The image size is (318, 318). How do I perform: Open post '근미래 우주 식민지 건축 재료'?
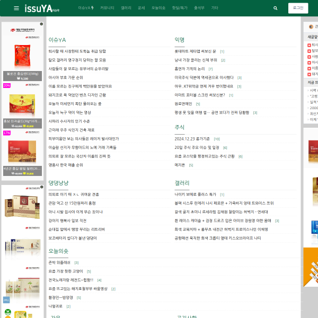[72, 130]
